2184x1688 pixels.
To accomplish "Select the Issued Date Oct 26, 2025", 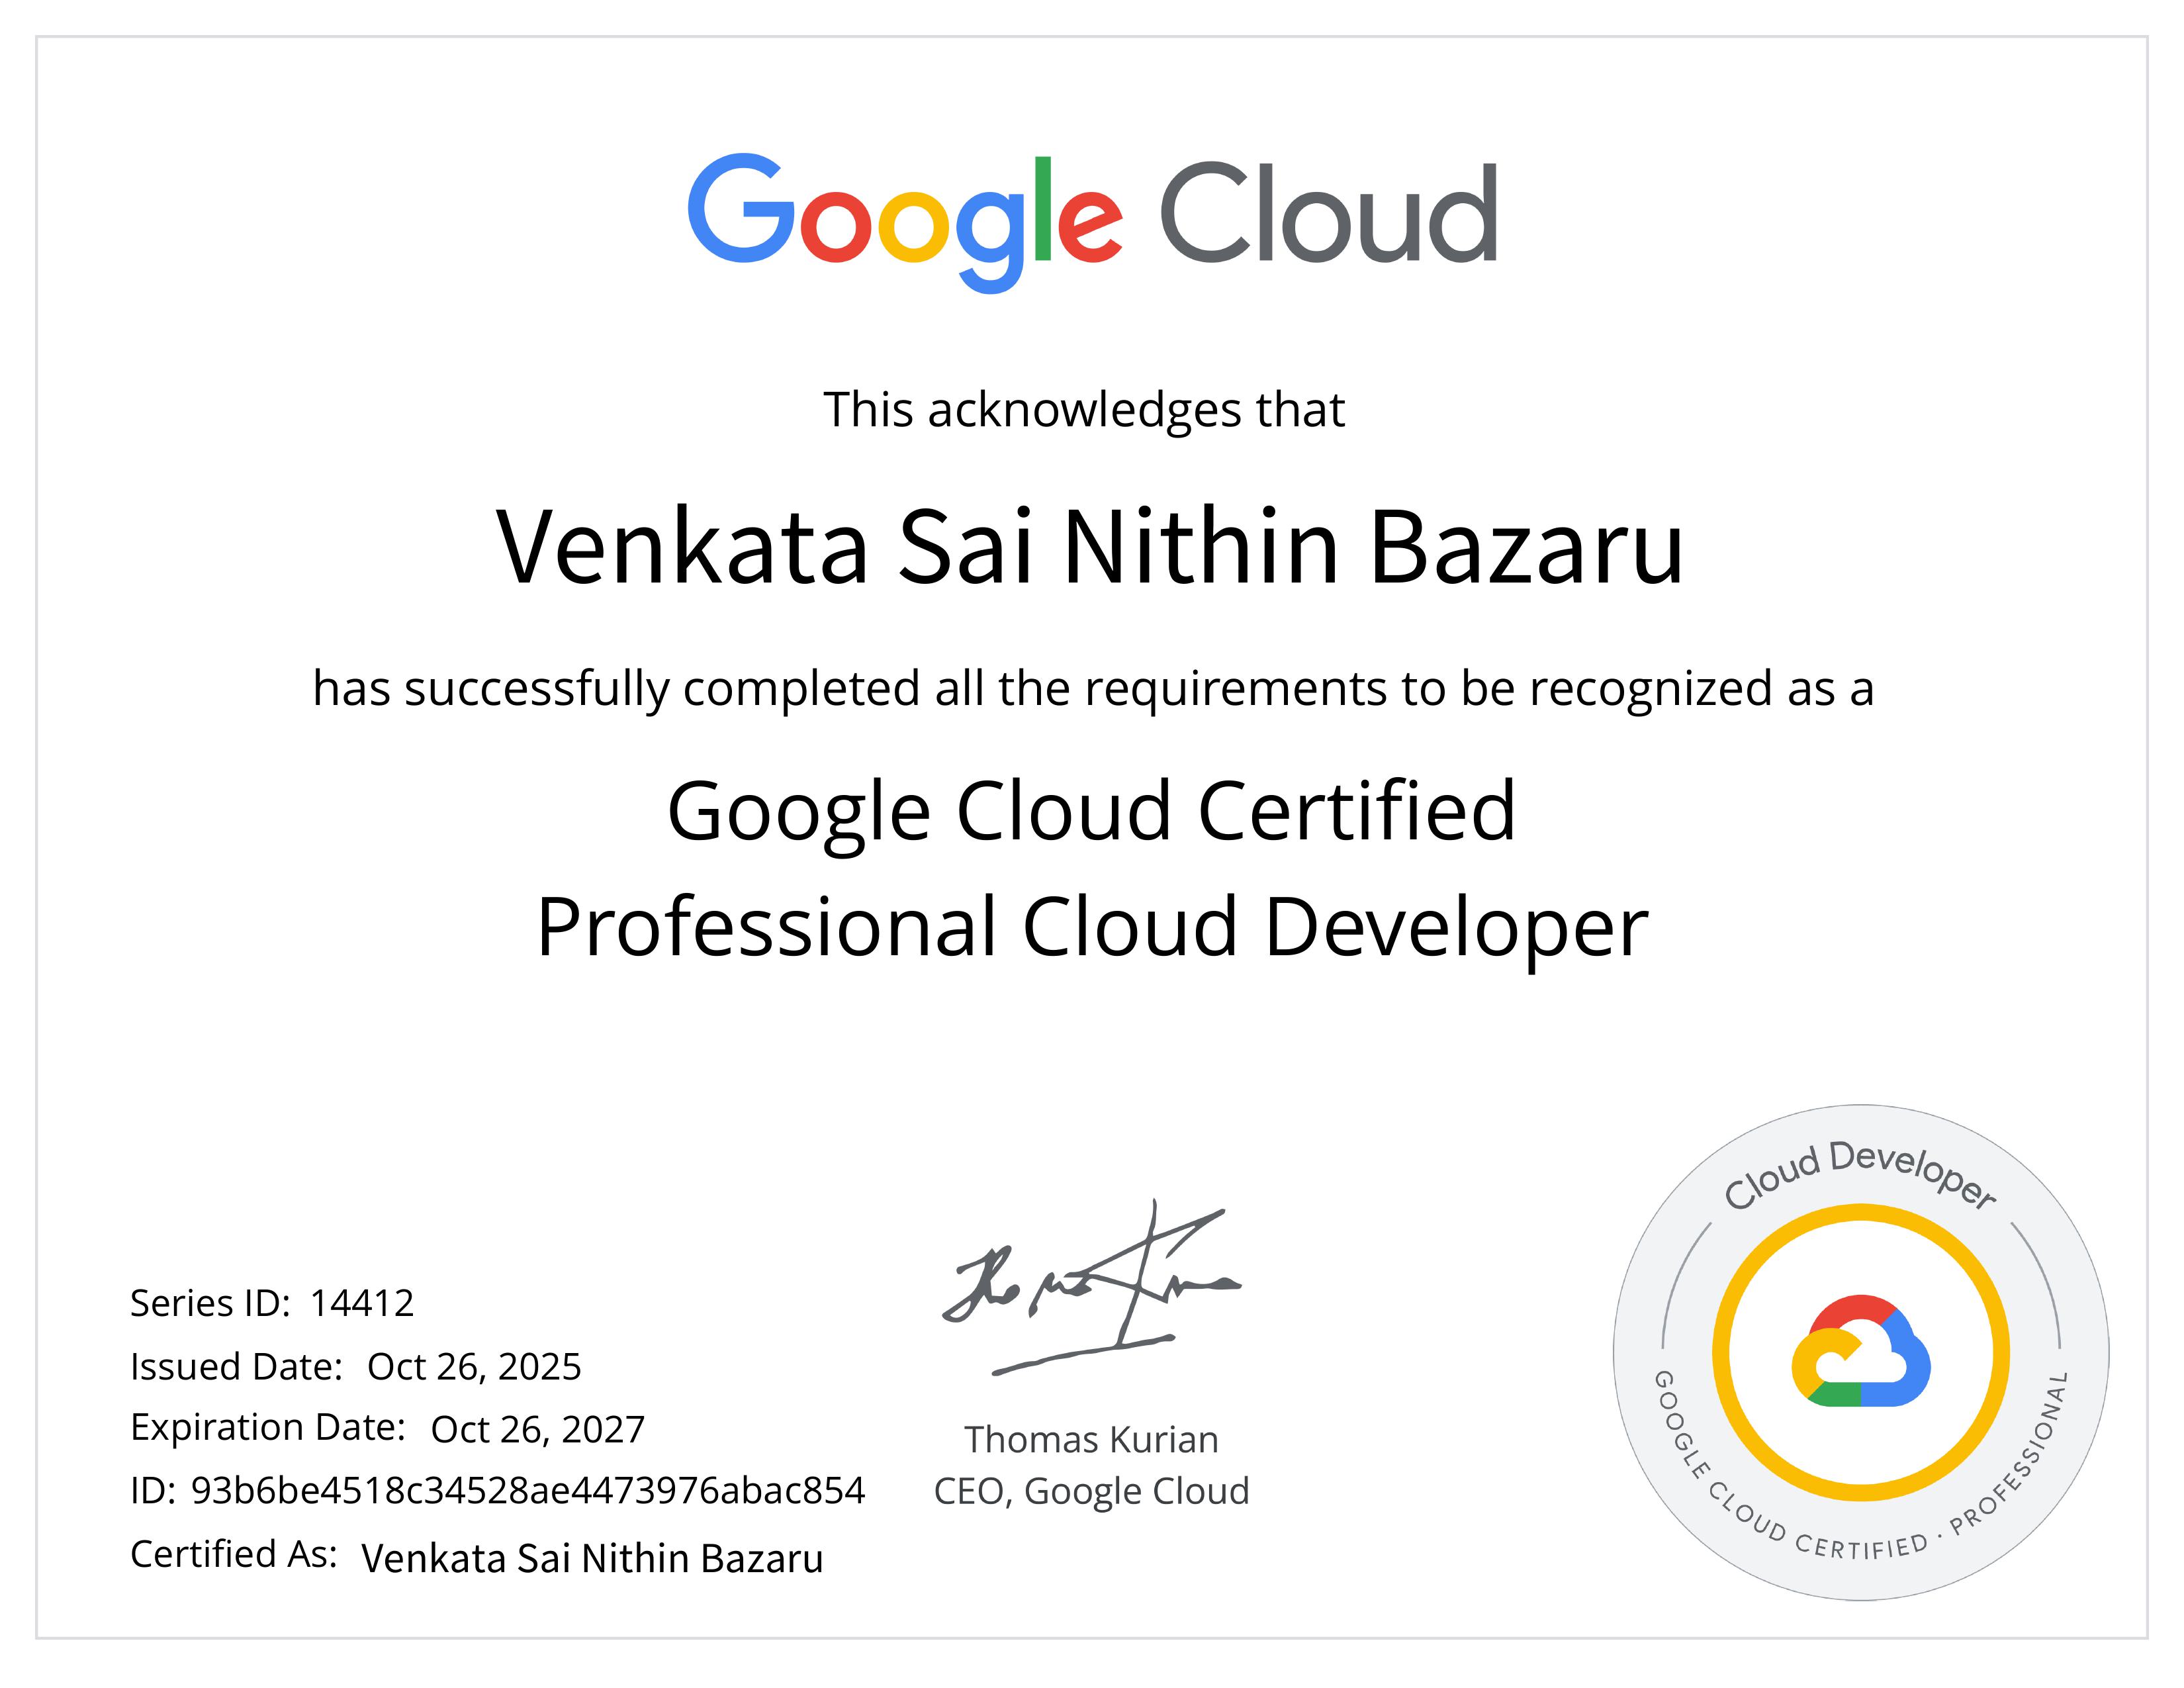I will click(475, 1365).
